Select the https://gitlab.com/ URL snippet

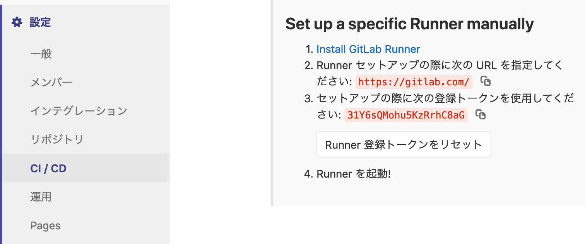pyautogui.click(x=414, y=82)
